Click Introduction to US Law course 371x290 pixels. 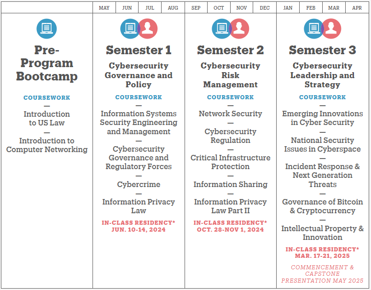pos(46,118)
